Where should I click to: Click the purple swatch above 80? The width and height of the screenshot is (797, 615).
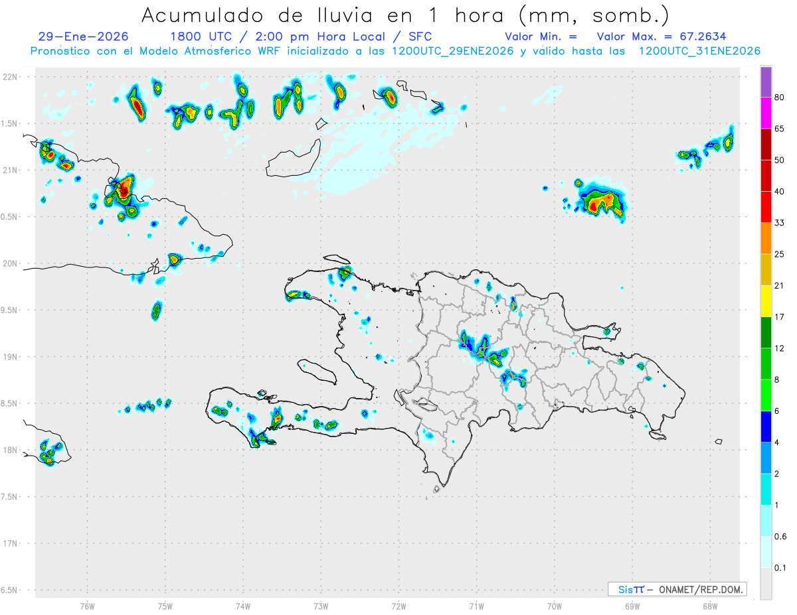(x=766, y=82)
